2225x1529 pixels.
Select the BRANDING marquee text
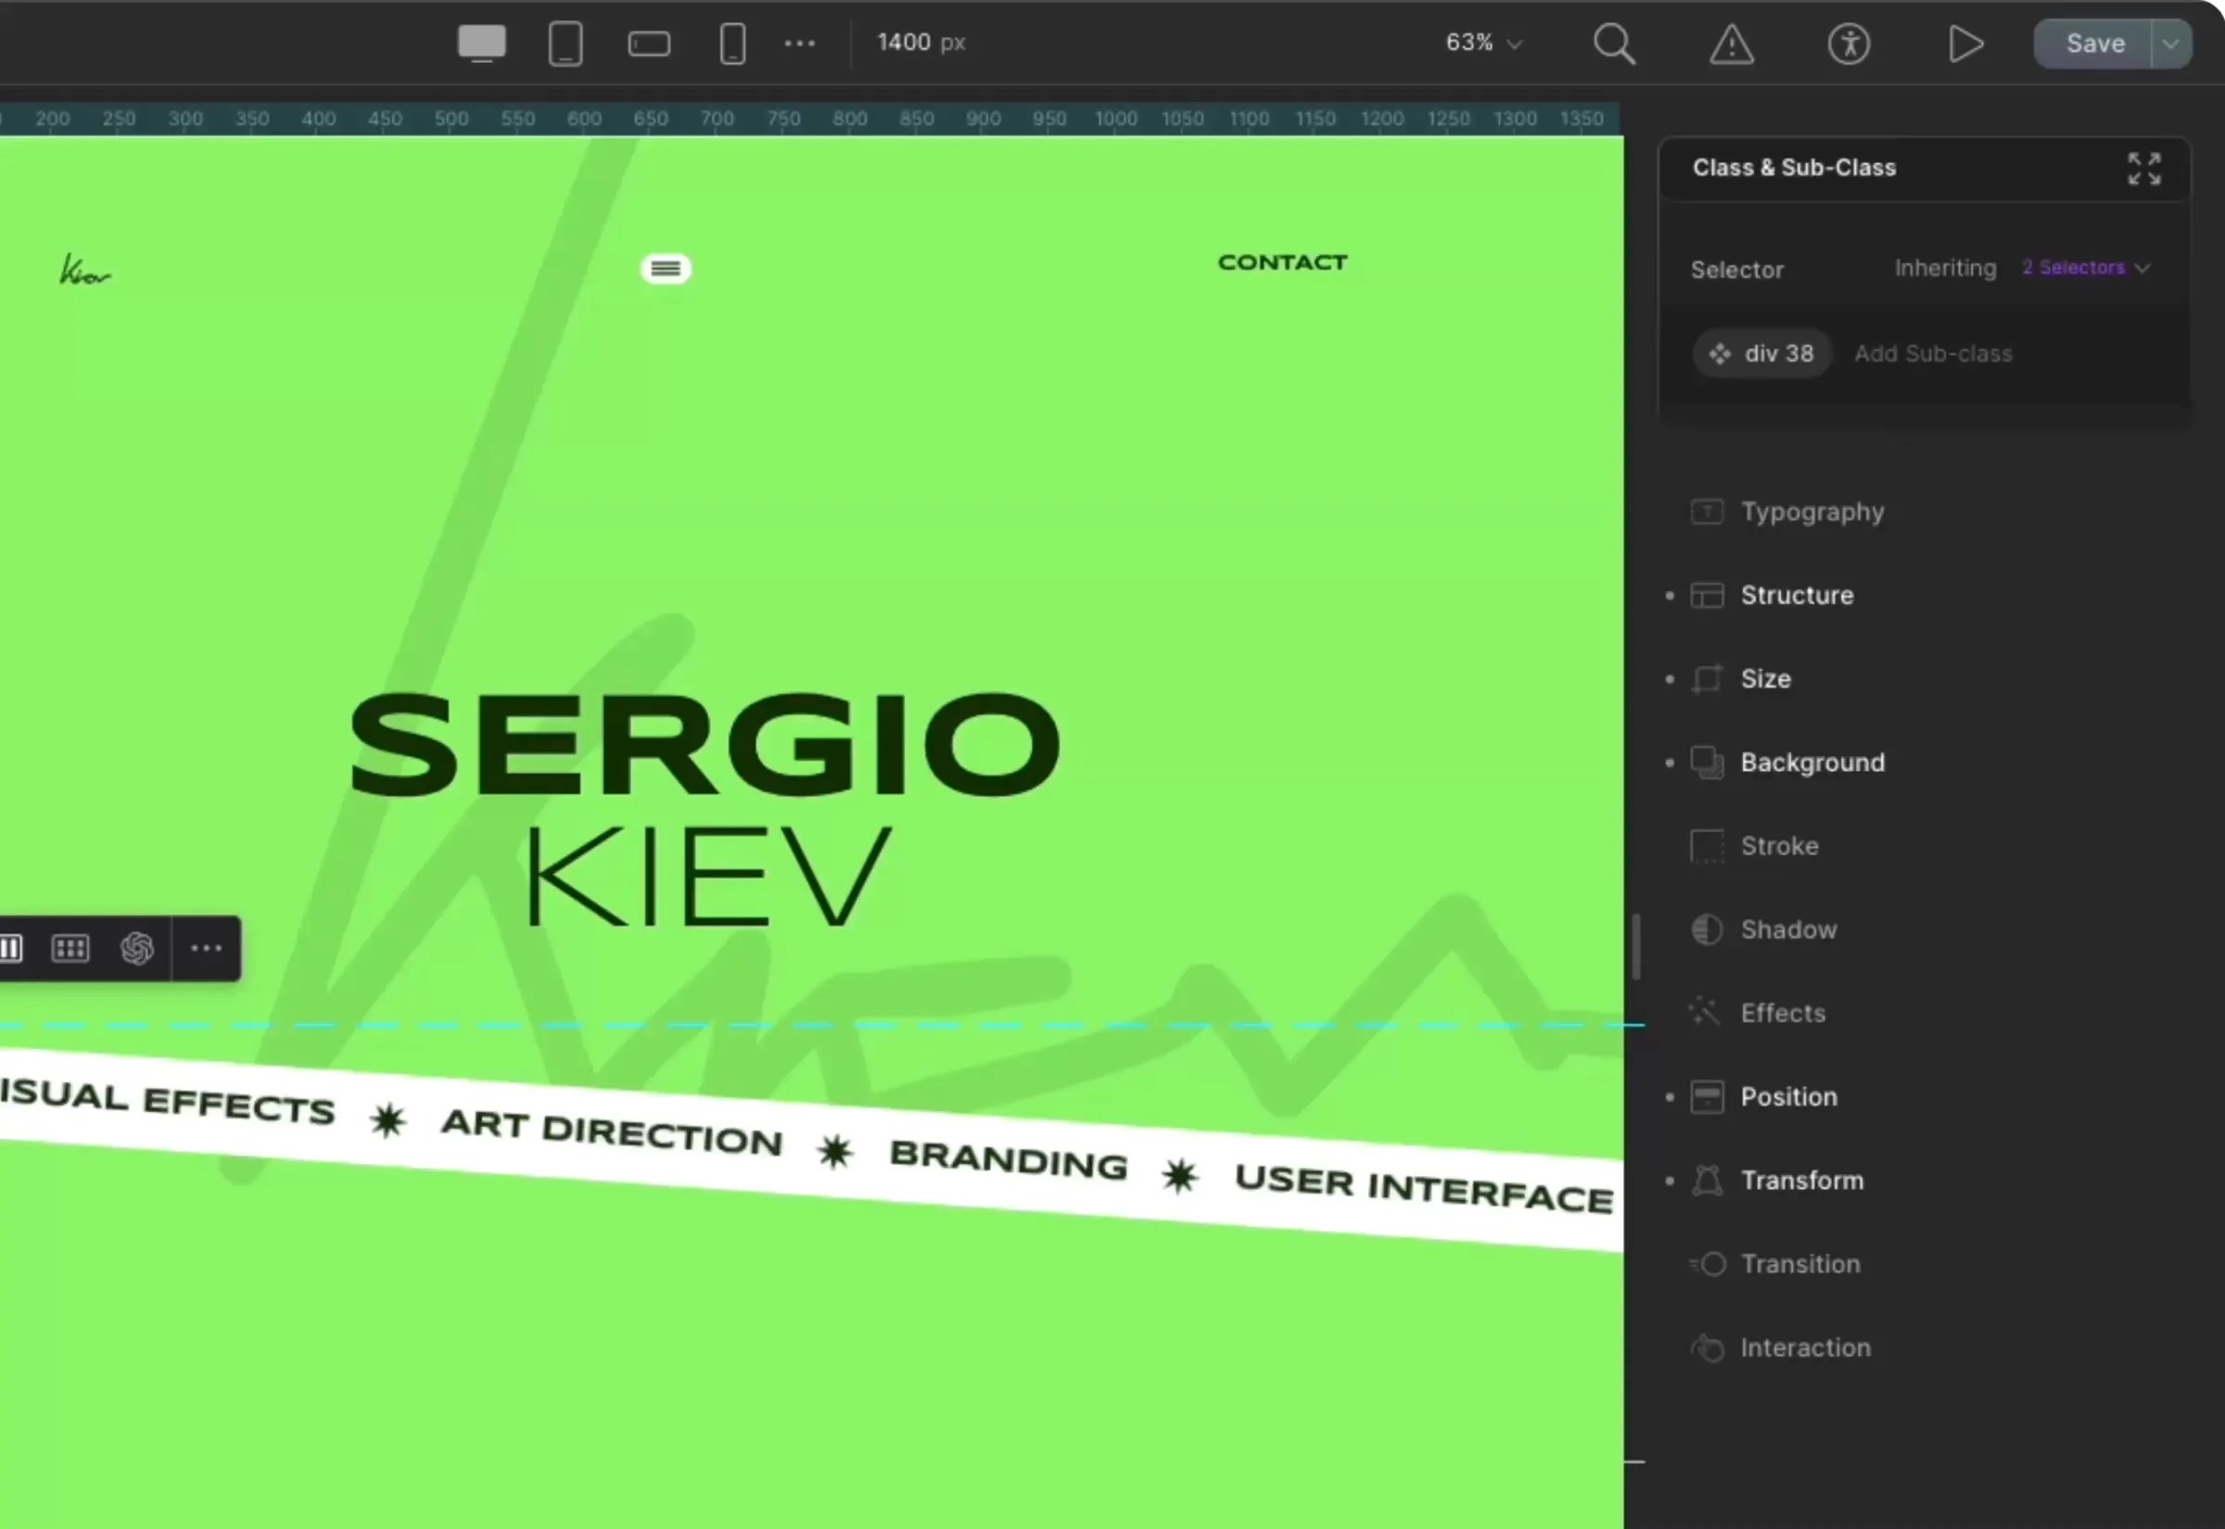[1008, 1159]
